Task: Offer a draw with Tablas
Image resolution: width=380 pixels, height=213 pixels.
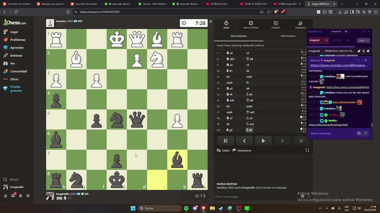Action: 223,151
